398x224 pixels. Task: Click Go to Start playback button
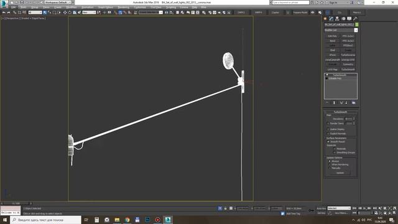(x=354, y=208)
